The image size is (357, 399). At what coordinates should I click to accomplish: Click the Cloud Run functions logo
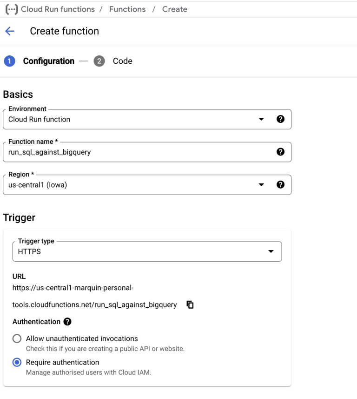tap(11, 8)
